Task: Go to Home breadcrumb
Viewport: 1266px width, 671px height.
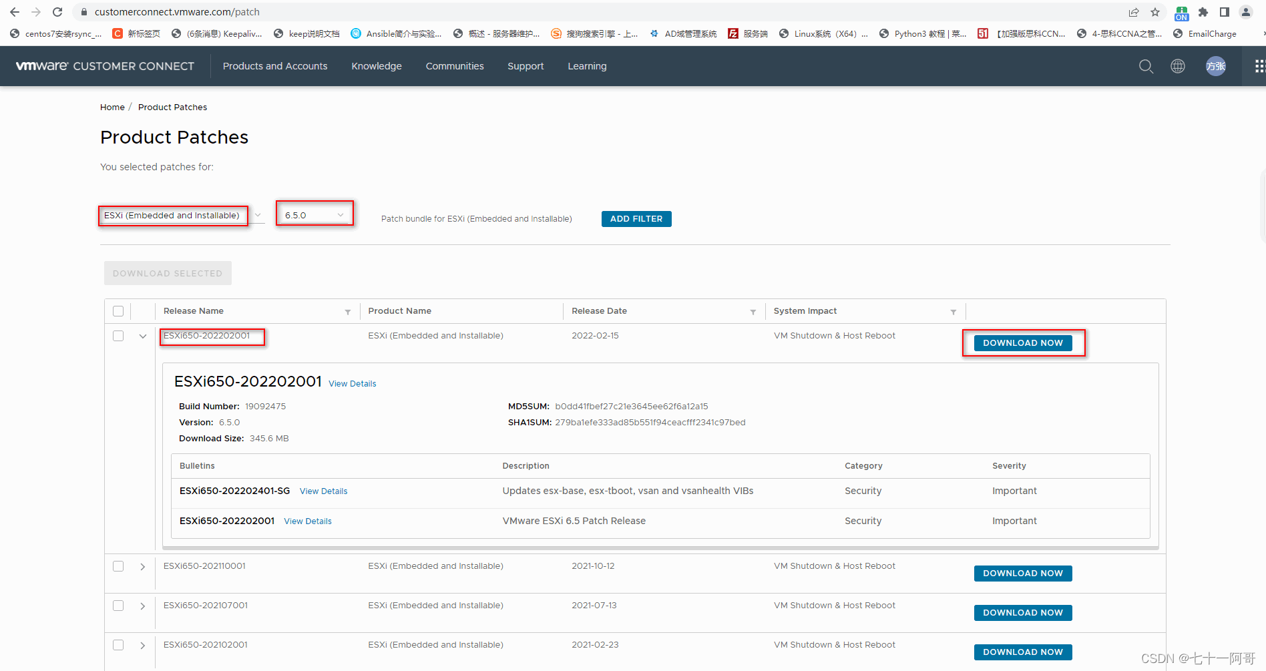Action: (112, 107)
